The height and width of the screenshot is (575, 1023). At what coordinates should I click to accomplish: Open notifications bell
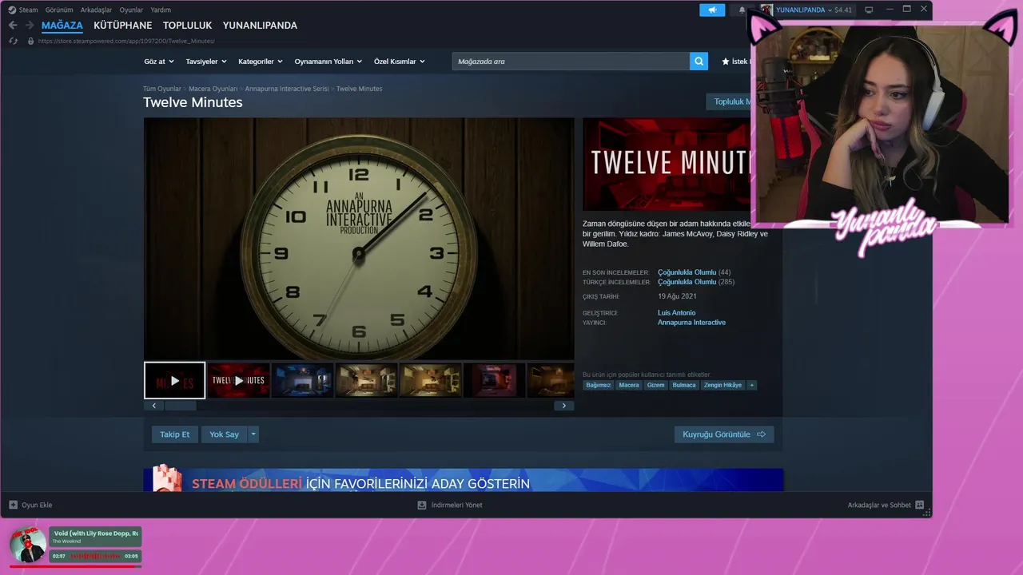[x=742, y=10]
